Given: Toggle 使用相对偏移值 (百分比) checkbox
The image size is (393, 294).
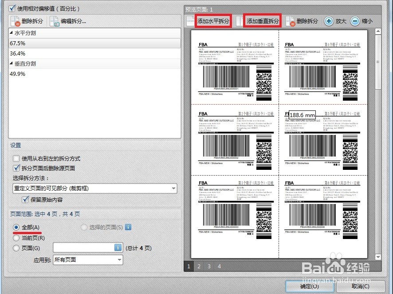Looking at the screenshot, I should pos(12,8).
